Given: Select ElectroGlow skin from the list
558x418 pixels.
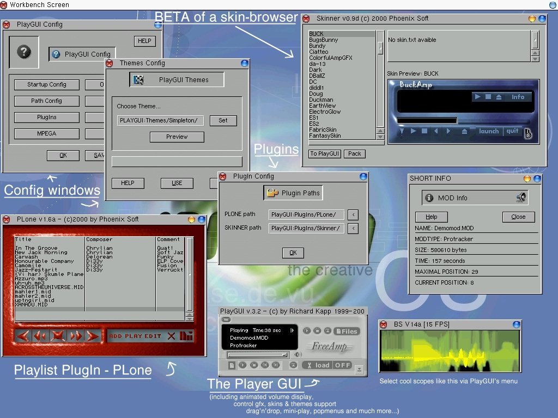Looking at the screenshot, I should pyautogui.click(x=325, y=112).
